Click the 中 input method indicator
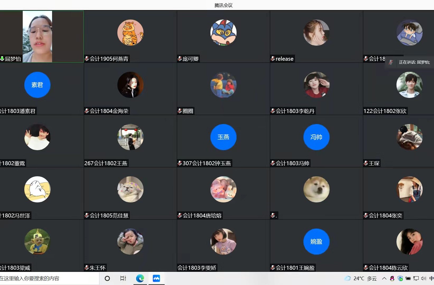 tap(431, 278)
